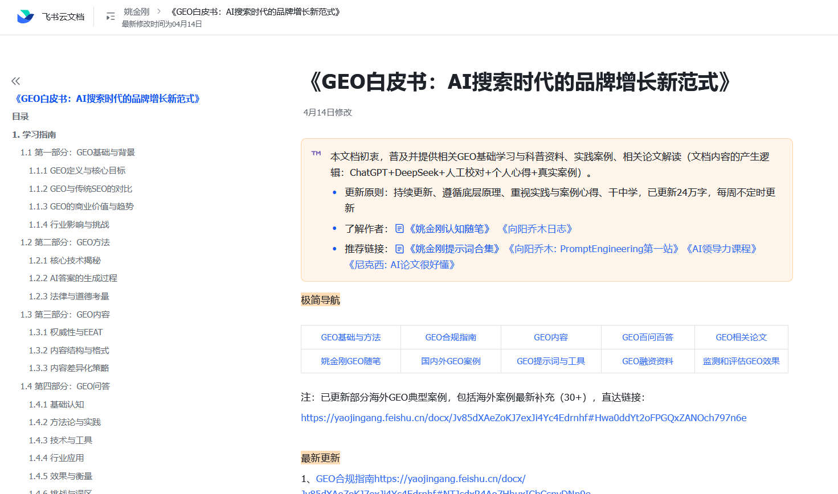Open 《姚金刚提示词合集》 link
Viewport: 838px width, 494px height.
(x=454, y=249)
